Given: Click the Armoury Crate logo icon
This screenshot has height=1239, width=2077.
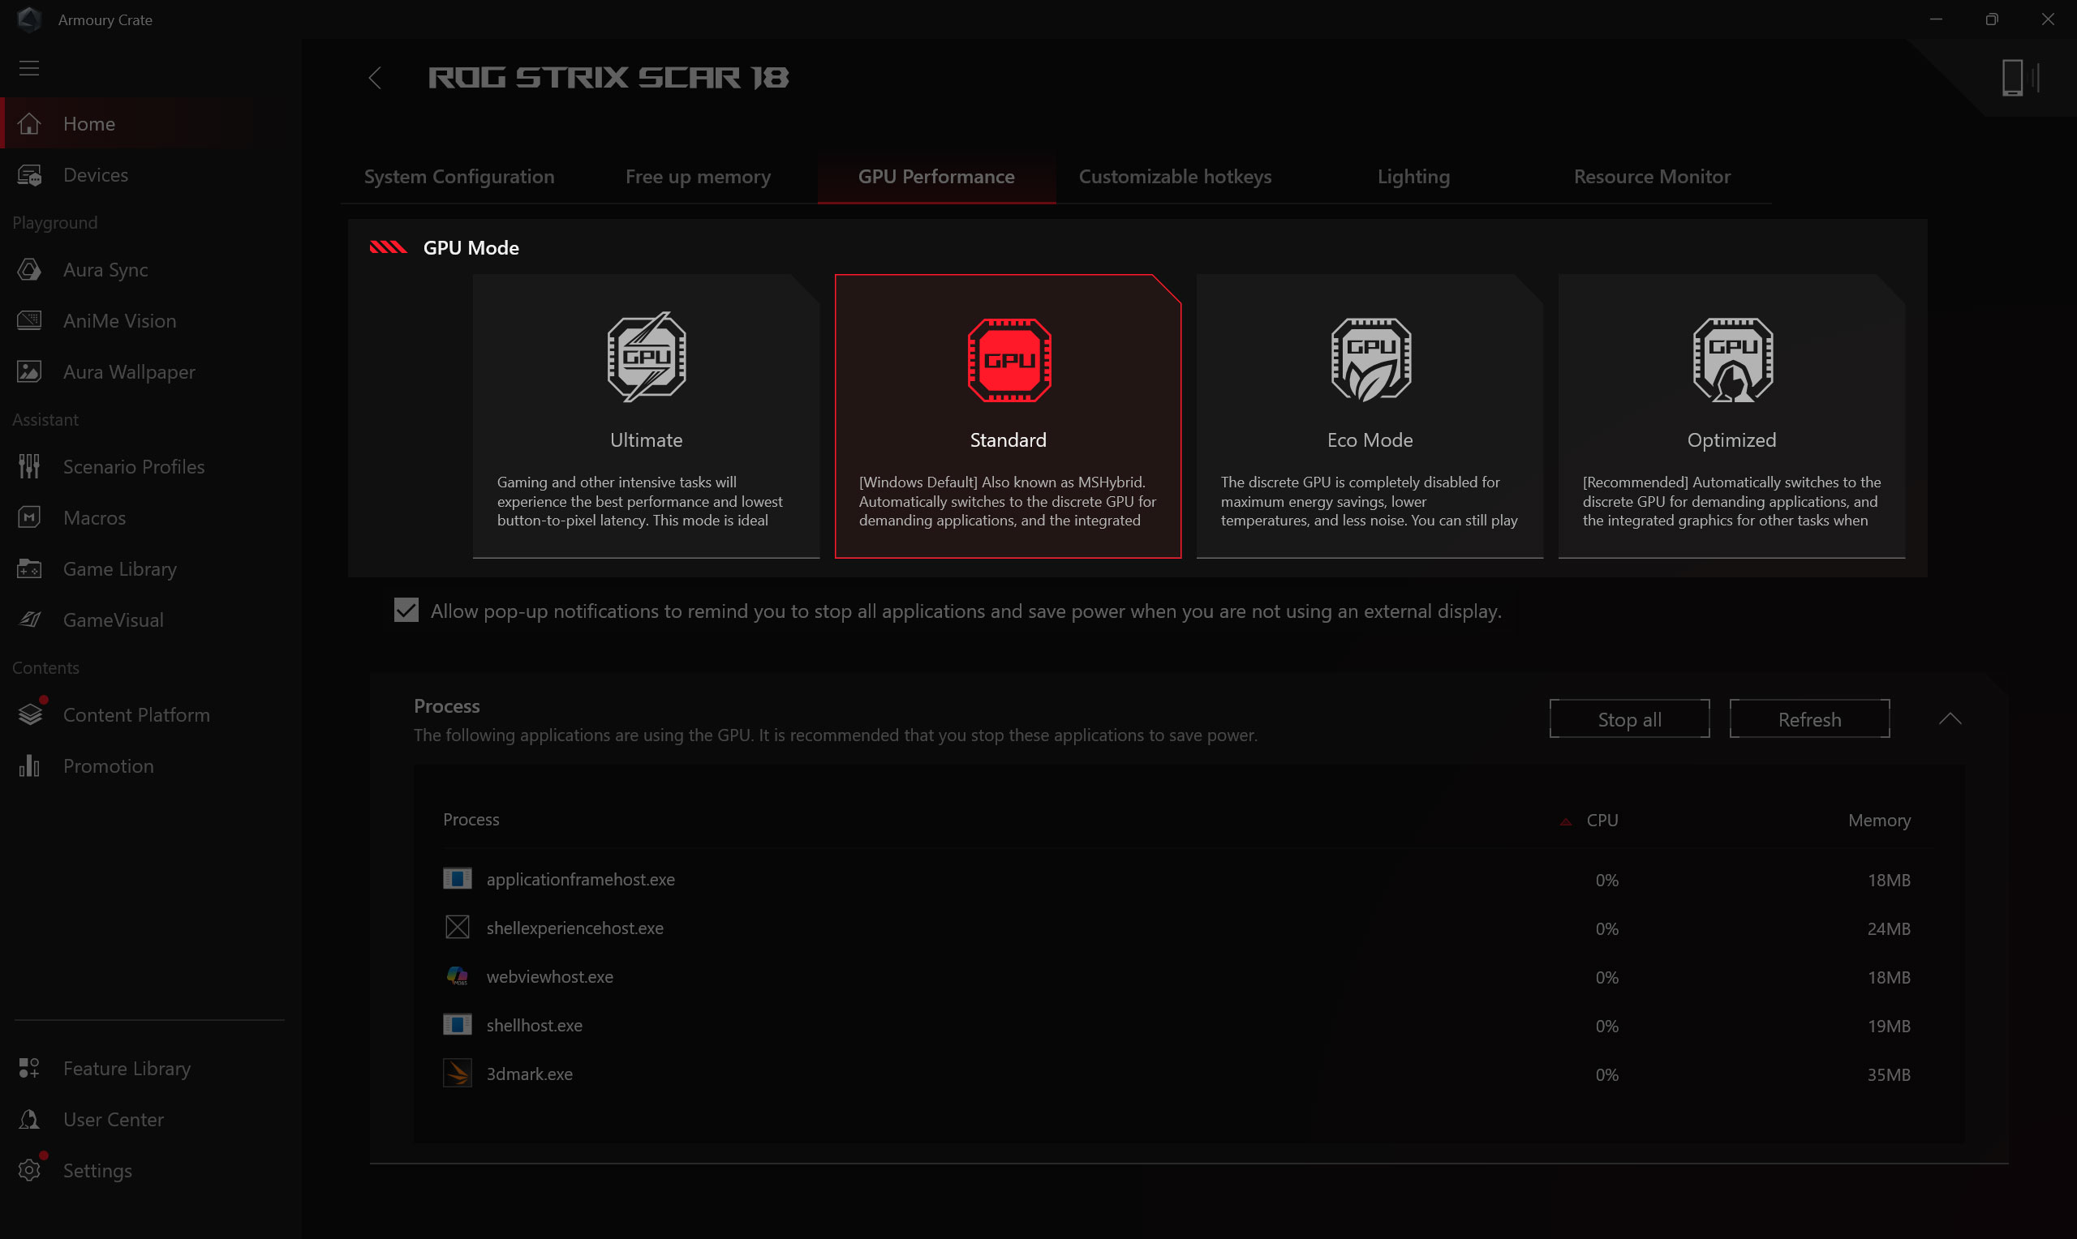Looking at the screenshot, I should tap(29, 19).
